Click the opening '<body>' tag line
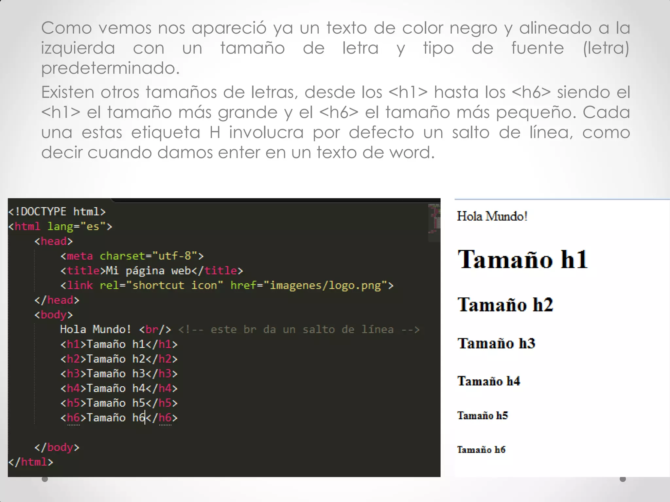The width and height of the screenshot is (670, 502). [54, 315]
